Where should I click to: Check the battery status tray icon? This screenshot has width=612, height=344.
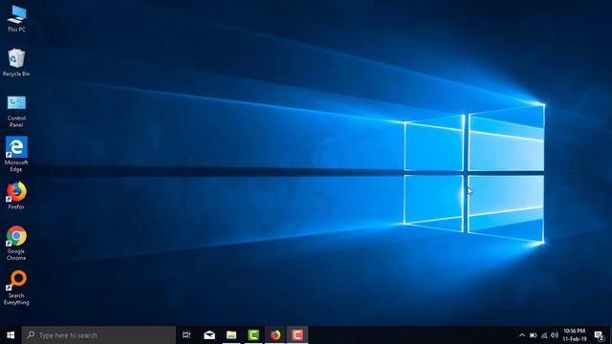coord(534,335)
